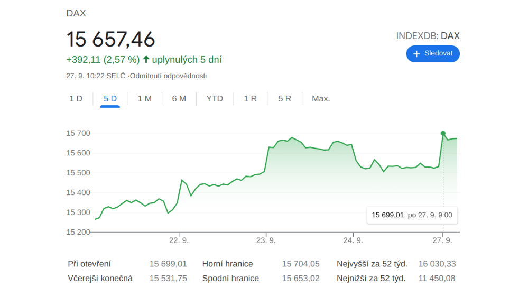Image resolution: width=528 pixels, height=297 pixels.
Task: Choose the 1 R time range
Action: (250, 99)
